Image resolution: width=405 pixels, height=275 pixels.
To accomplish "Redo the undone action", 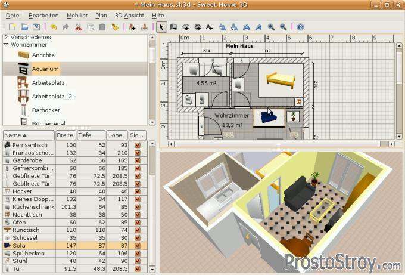I will click(66, 27).
